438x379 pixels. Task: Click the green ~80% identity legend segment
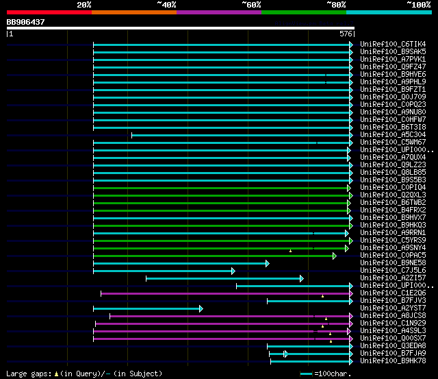(x=304, y=12)
